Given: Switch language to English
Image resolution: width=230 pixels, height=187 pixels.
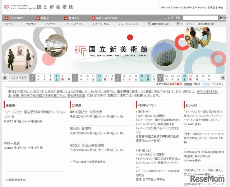Looking at the screenshot, I should tap(177, 8).
